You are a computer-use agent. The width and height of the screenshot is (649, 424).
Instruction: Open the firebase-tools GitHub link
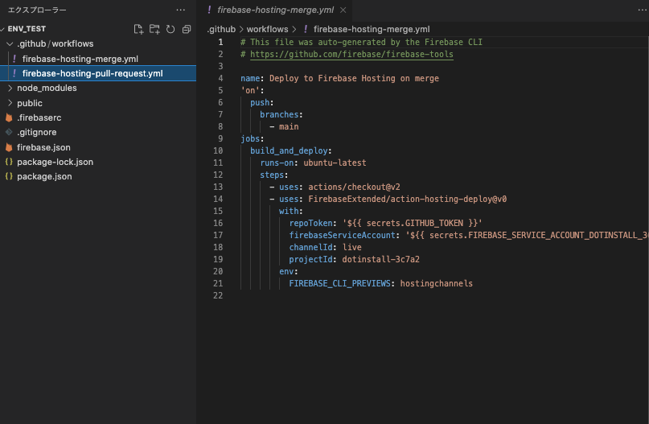point(351,55)
